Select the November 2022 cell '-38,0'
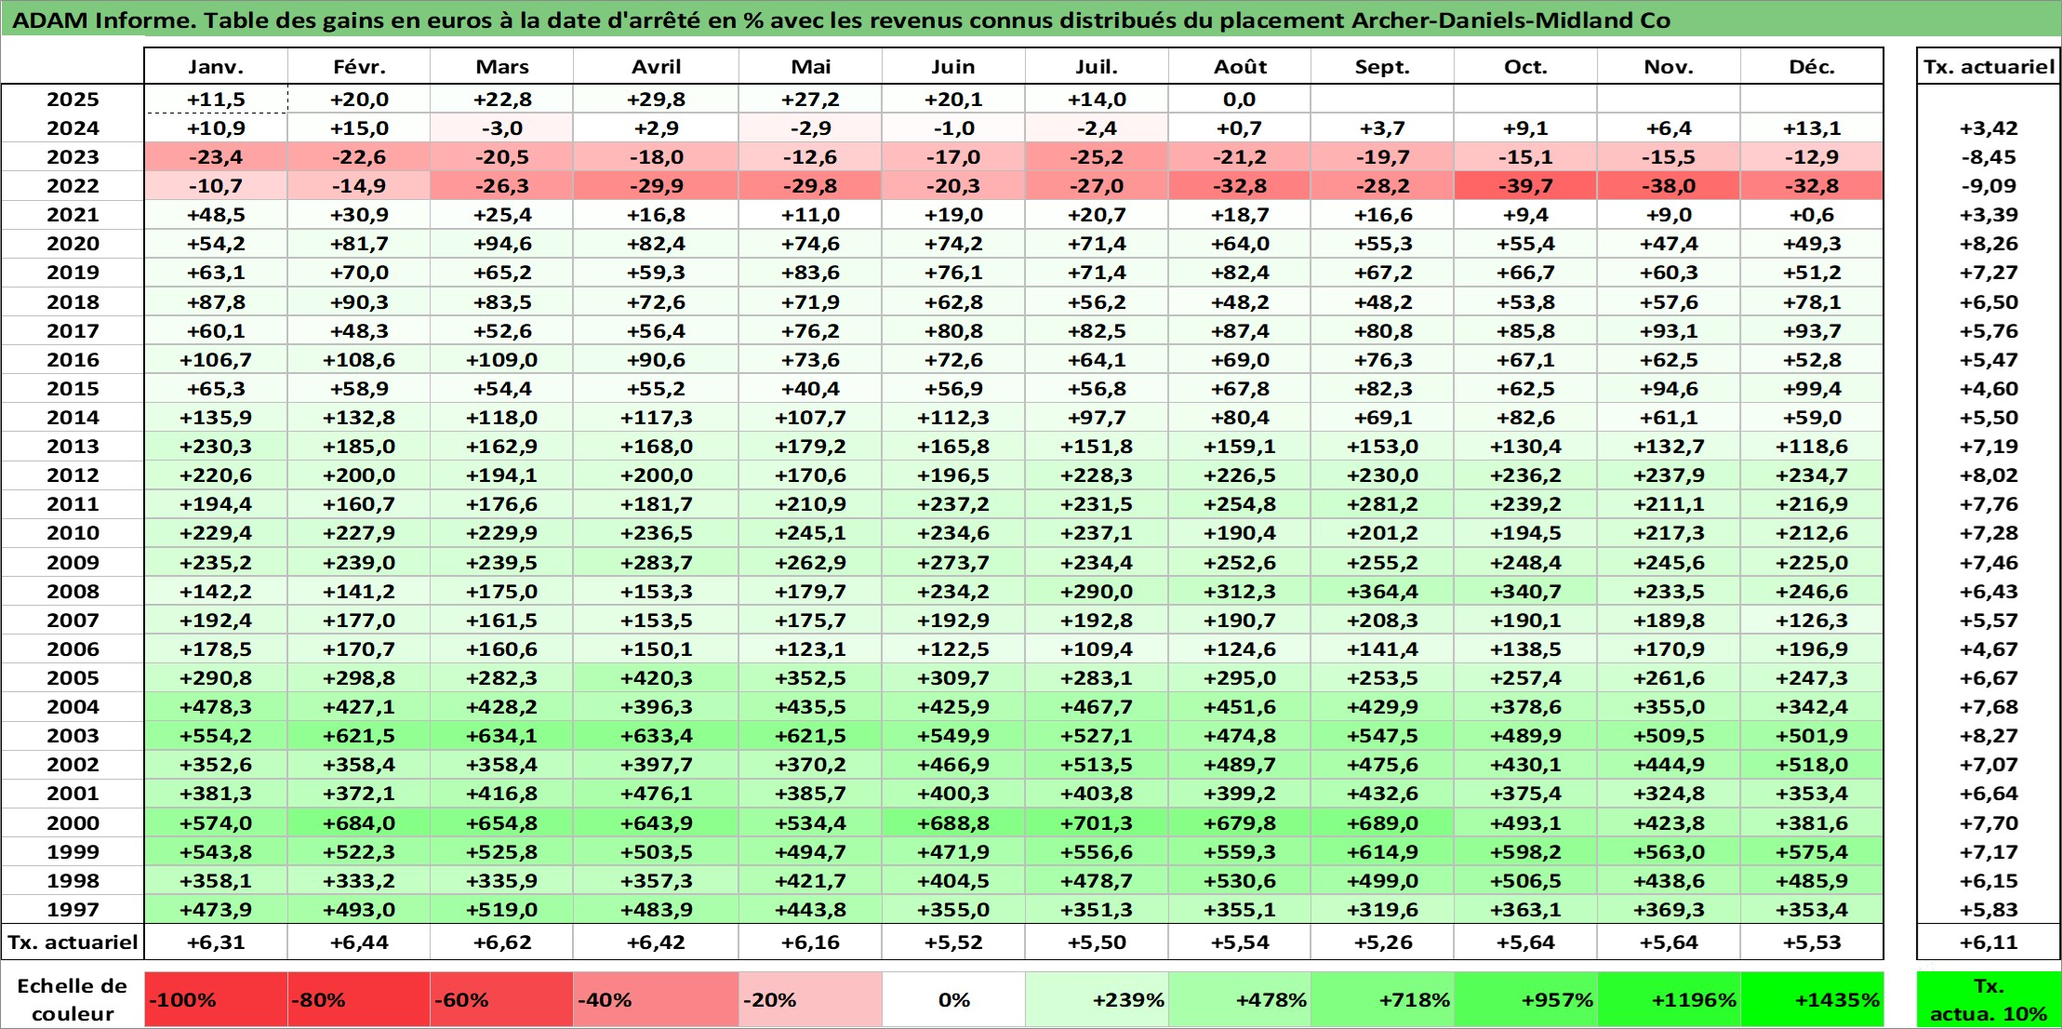The height and width of the screenshot is (1029, 2062). pos(1669,186)
